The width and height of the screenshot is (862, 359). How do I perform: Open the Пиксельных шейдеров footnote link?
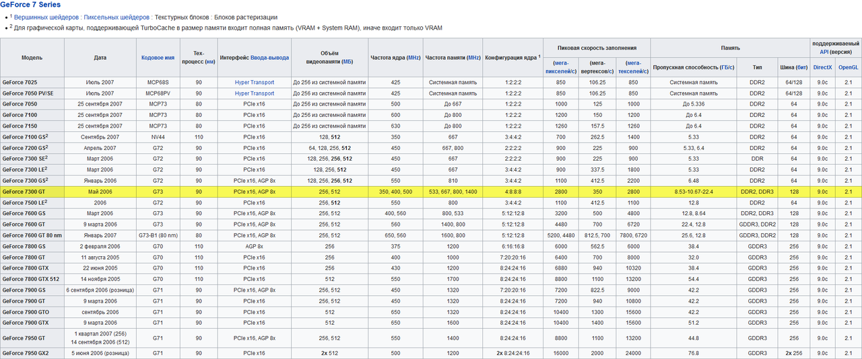pyautogui.click(x=117, y=17)
